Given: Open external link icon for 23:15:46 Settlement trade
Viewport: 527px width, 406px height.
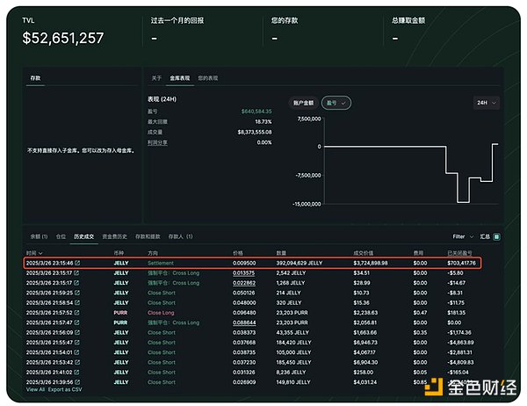Looking at the screenshot, I should coord(77,263).
